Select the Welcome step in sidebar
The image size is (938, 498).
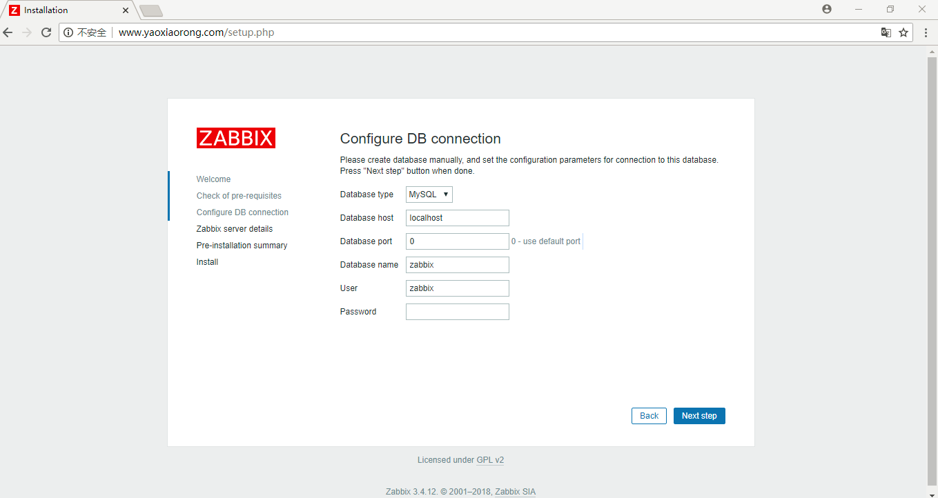tap(213, 179)
